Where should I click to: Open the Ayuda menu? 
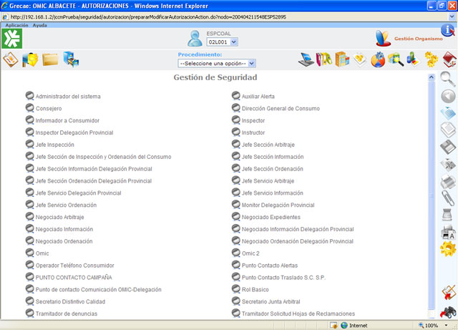(x=40, y=25)
